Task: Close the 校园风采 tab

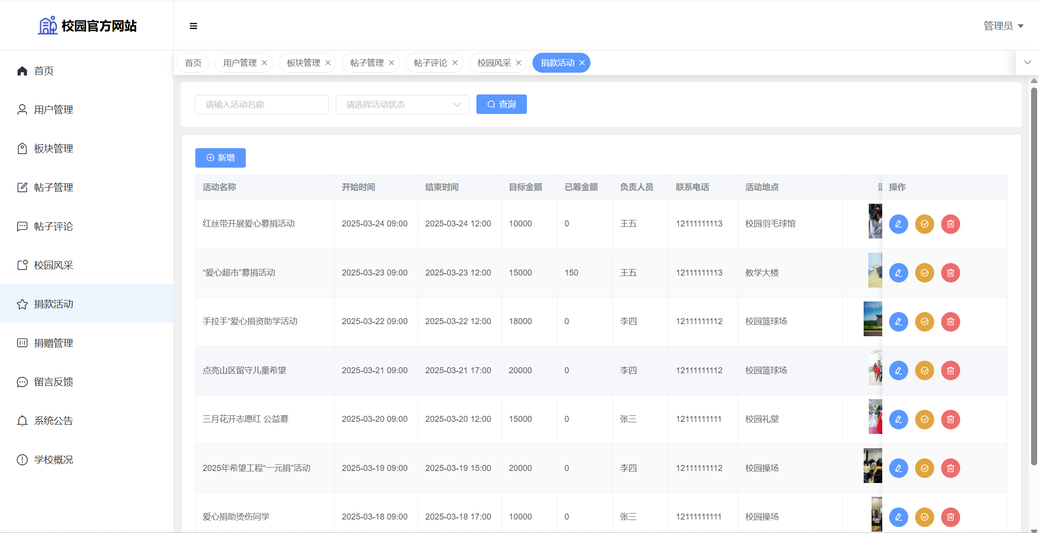Action: click(x=519, y=63)
